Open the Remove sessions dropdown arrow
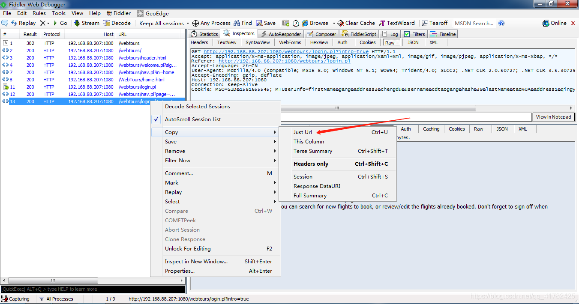The image size is (579, 304). click(48, 24)
